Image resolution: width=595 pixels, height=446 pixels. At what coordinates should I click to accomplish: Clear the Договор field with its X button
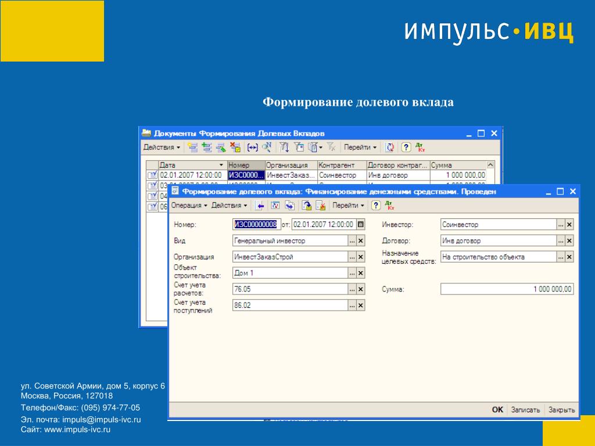[x=569, y=241]
